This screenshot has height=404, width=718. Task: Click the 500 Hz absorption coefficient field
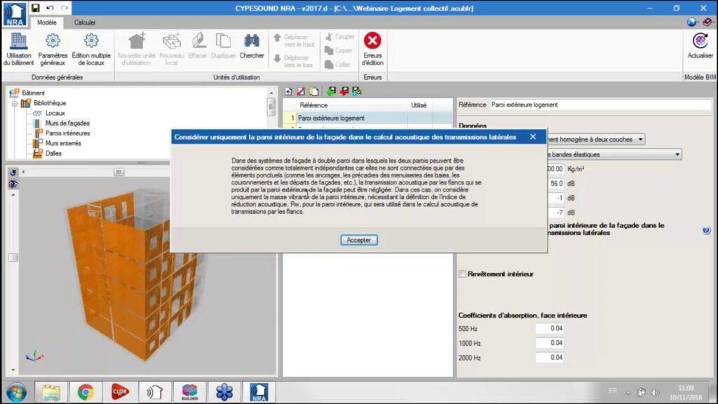pyautogui.click(x=550, y=328)
